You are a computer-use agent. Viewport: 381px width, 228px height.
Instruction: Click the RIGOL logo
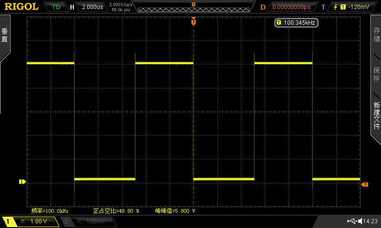(x=21, y=7)
